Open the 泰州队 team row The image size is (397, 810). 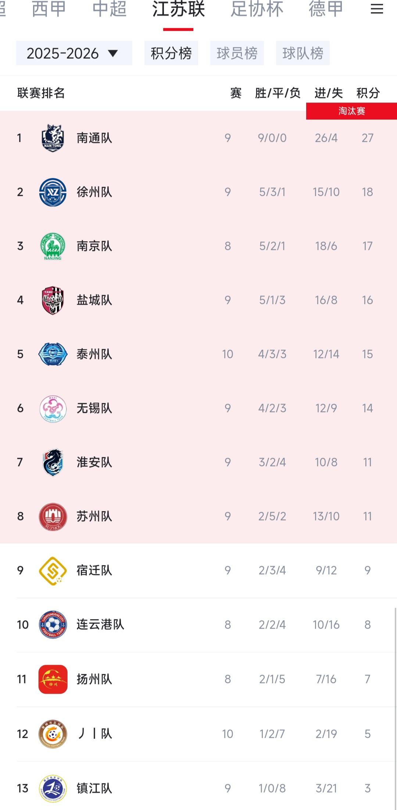198,354
